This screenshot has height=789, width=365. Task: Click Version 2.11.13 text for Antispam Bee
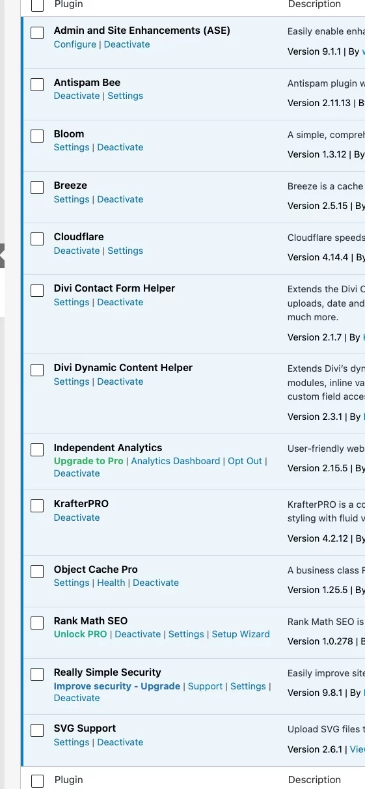click(x=319, y=103)
